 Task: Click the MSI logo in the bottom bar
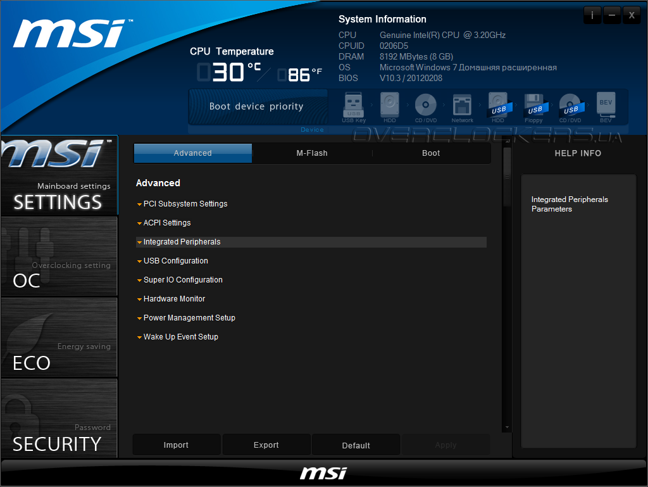pos(323,473)
